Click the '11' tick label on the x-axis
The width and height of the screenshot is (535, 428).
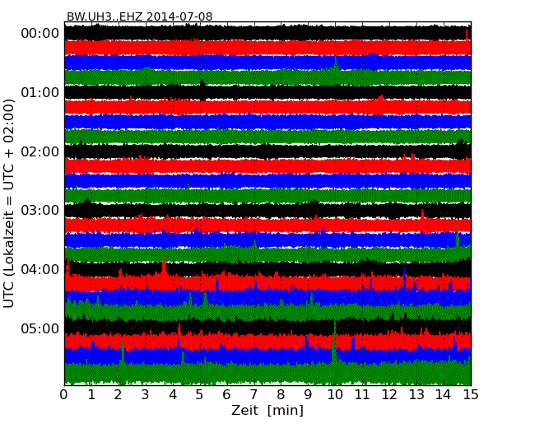(x=362, y=395)
